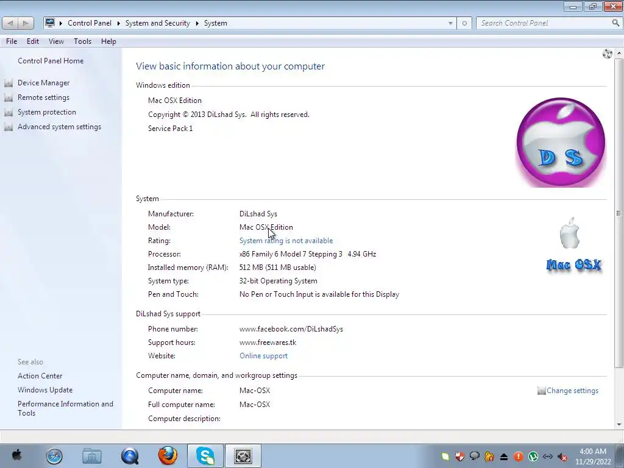The height and width of the screenshot is (468, 624).
Task: Open Action Center link
Action: coord(40,376)
